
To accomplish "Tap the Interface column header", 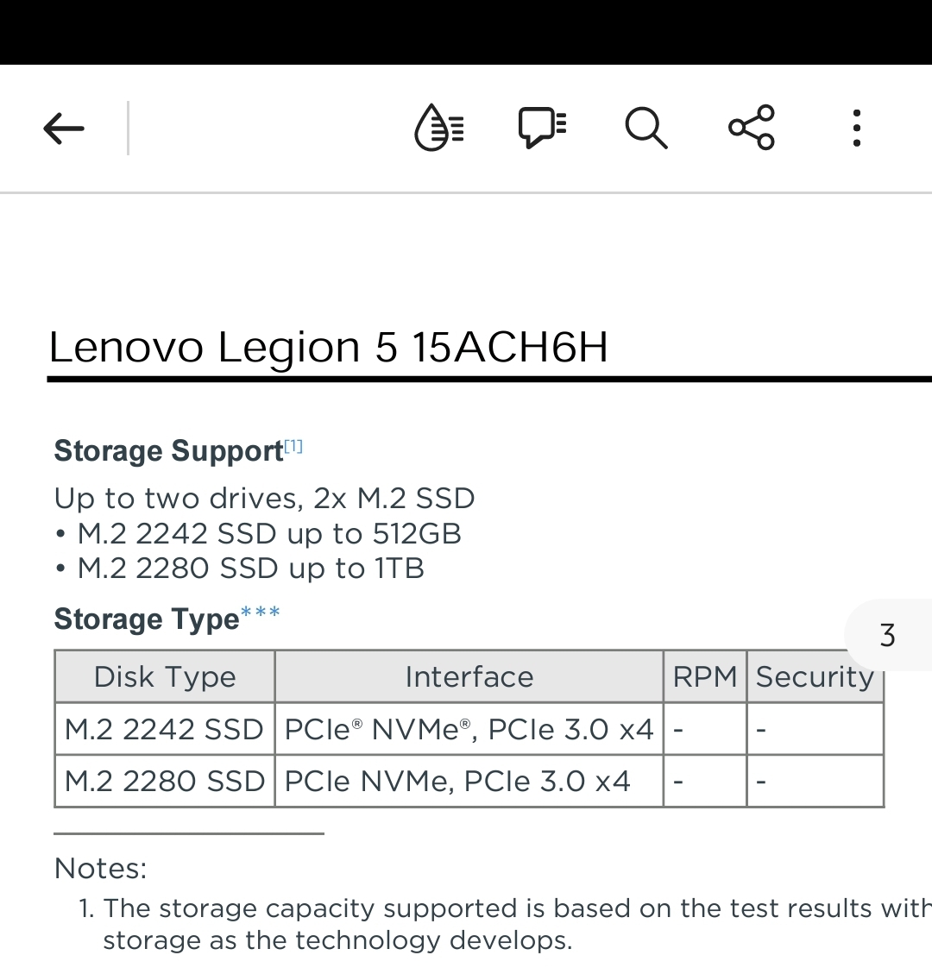I will pos(469,677).
